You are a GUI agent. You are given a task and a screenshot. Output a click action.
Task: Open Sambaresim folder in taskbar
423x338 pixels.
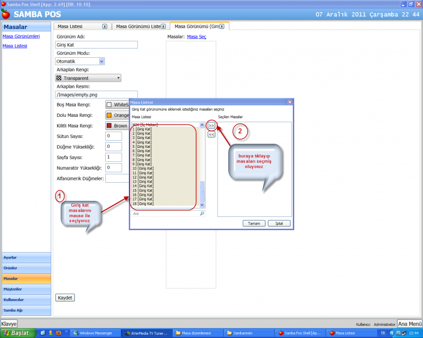pos(249,333)
